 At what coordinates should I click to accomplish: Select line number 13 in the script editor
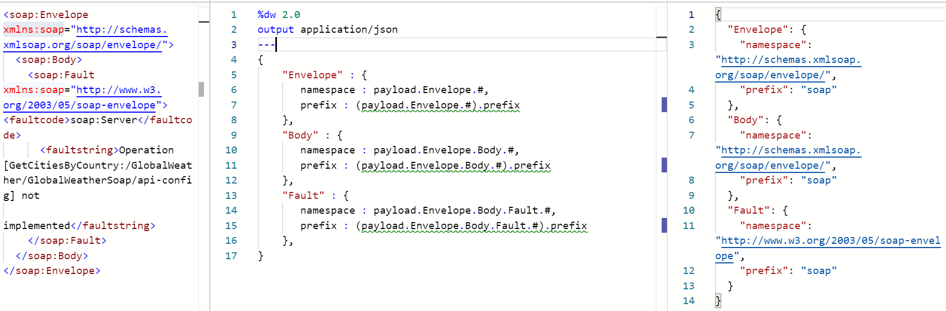click(231, 196)
